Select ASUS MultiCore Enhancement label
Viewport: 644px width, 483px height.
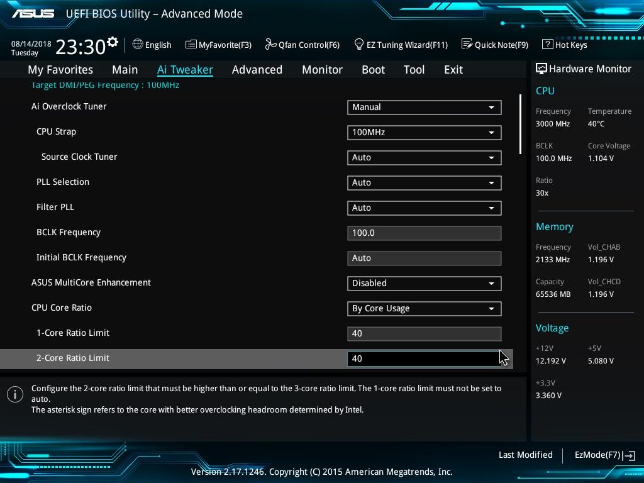(91, 282)
